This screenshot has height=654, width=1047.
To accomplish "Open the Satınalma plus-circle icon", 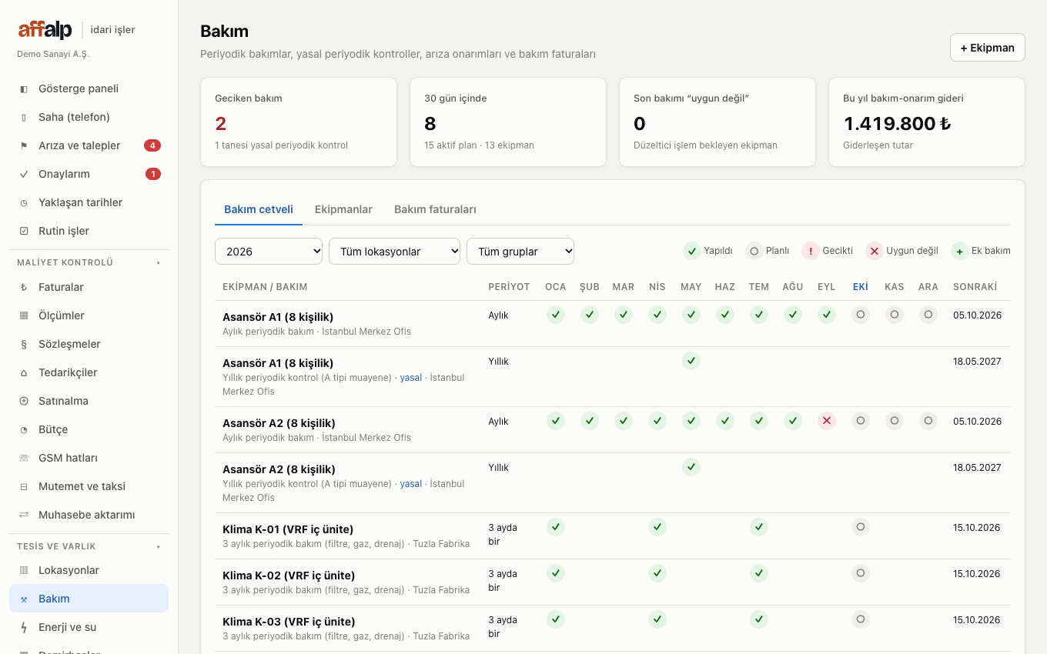I will [x=24, y=401].
